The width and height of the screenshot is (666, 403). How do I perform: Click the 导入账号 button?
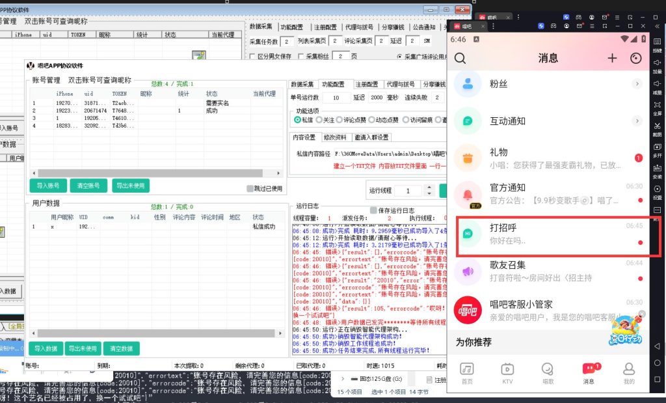[x=47, y=186]
